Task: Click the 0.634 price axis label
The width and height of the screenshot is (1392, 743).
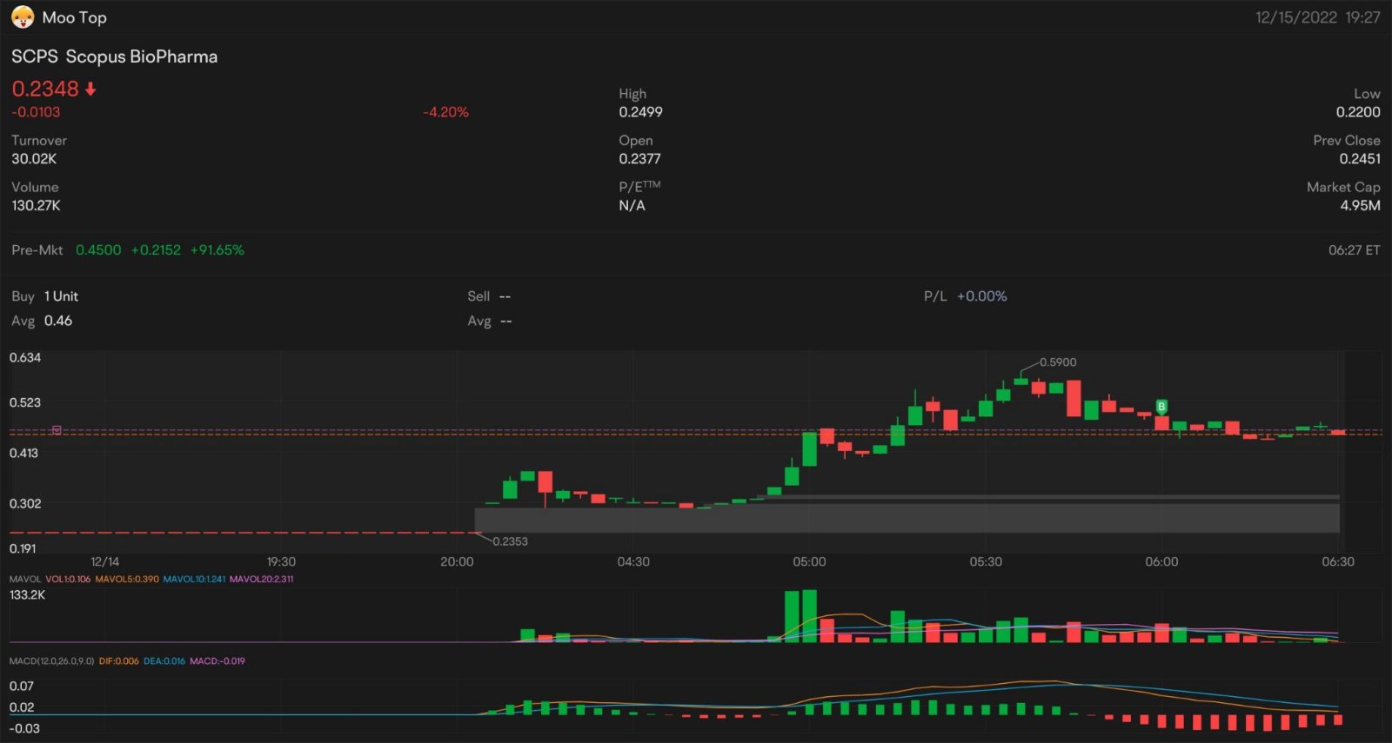Action: [25, 358]
